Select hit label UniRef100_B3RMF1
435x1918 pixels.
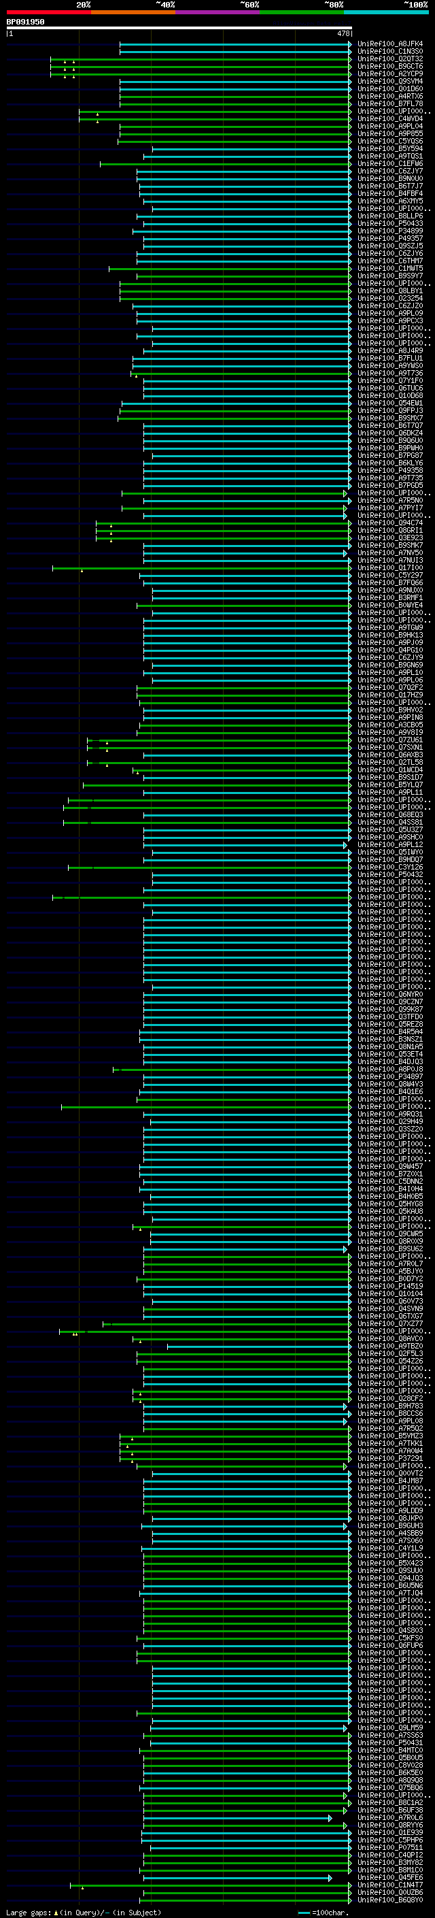point(390,598)
